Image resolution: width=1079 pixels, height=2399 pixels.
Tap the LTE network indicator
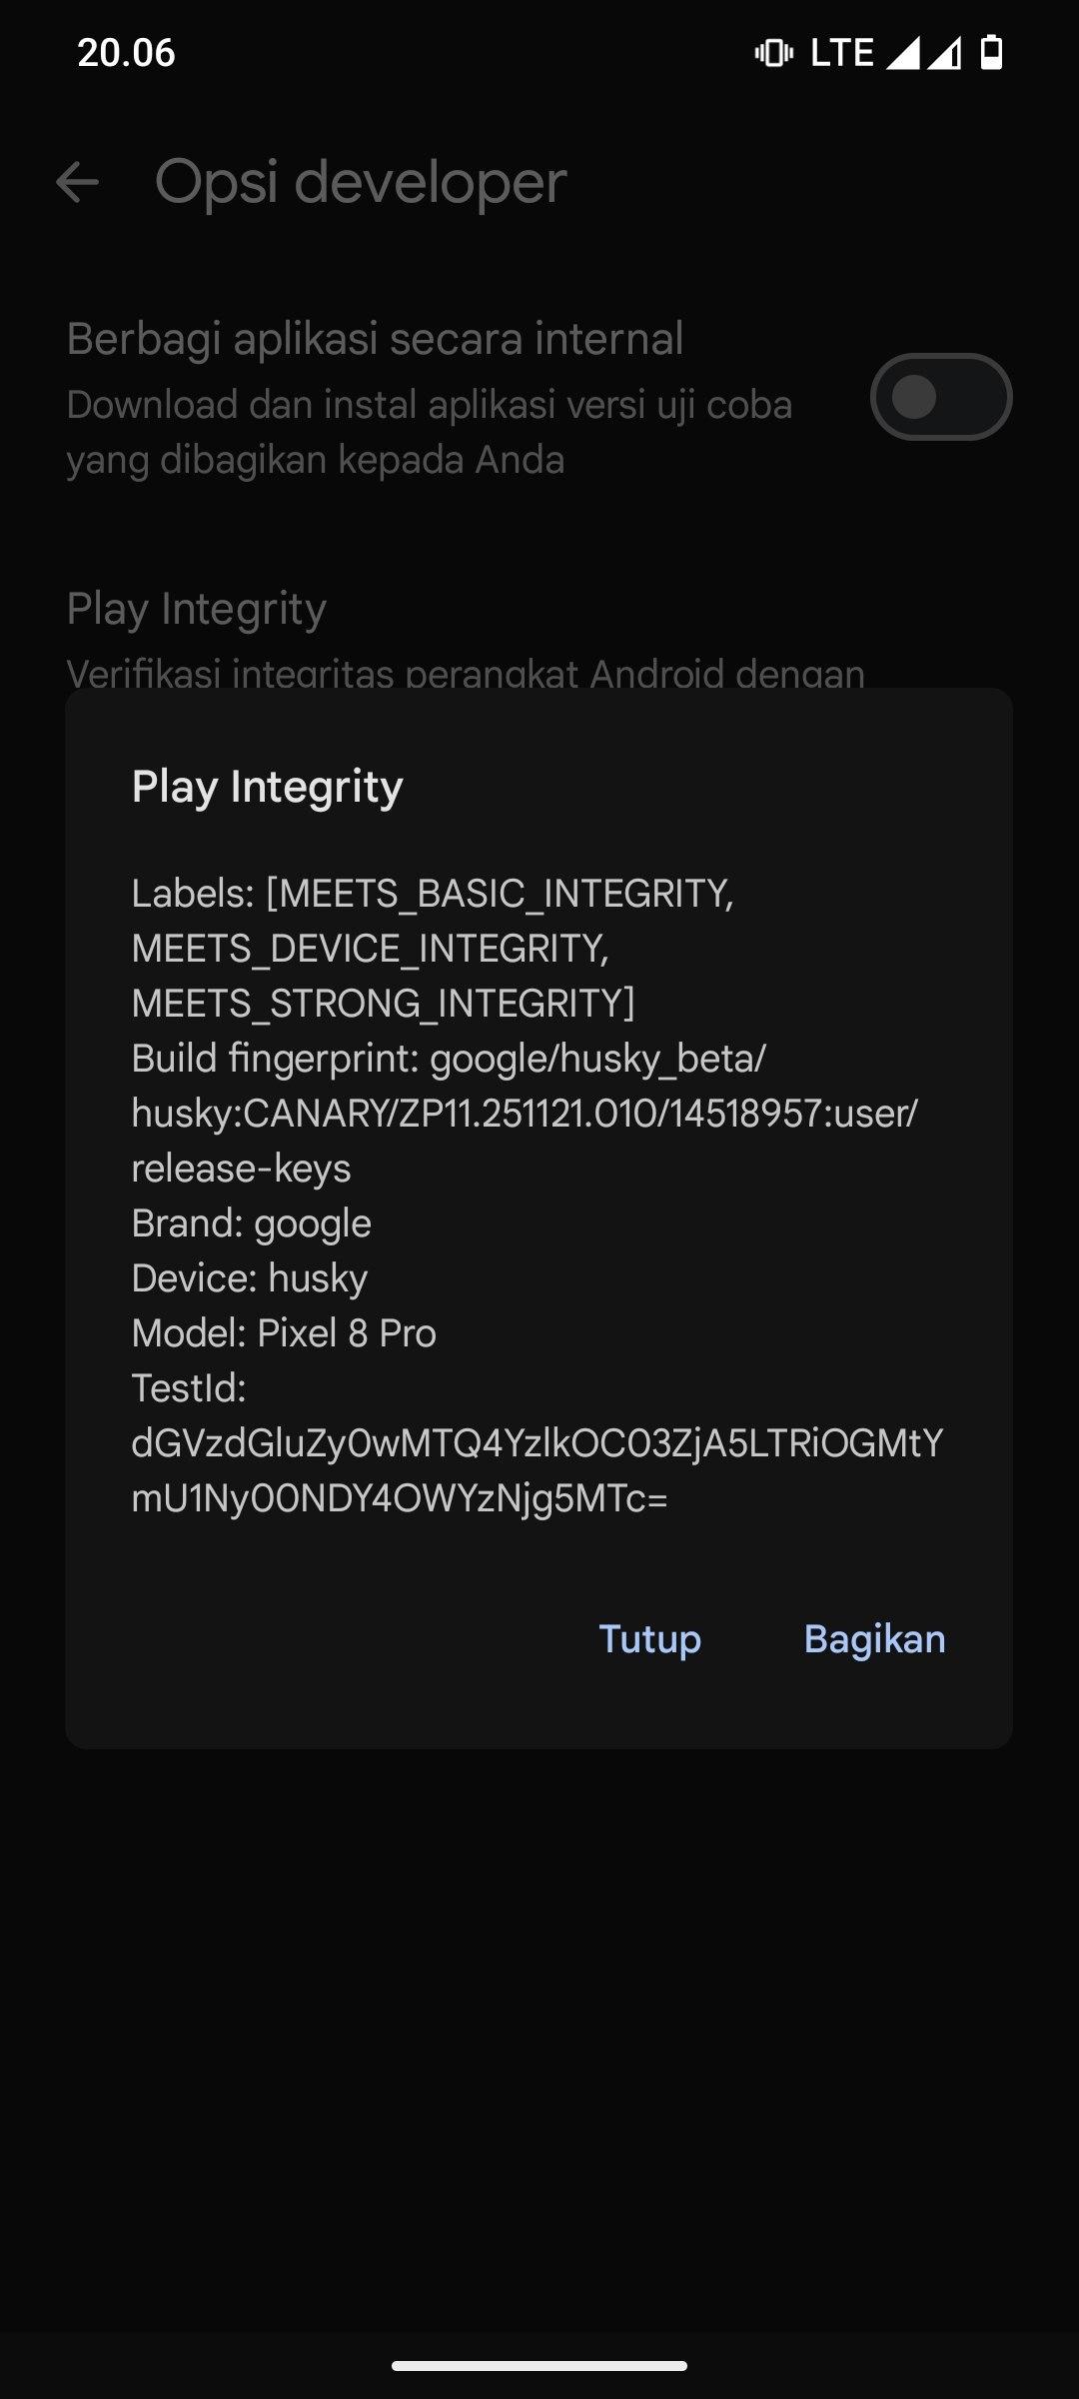(841, 52)
